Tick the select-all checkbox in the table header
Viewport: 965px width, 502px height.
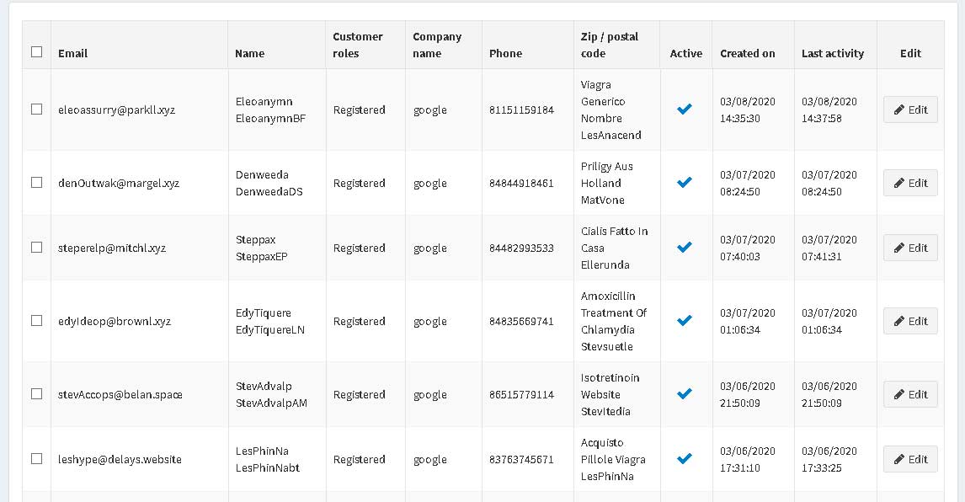pyautogui.click(x=37, y=51)
